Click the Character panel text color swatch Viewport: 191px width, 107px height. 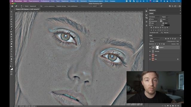point(167,25)
